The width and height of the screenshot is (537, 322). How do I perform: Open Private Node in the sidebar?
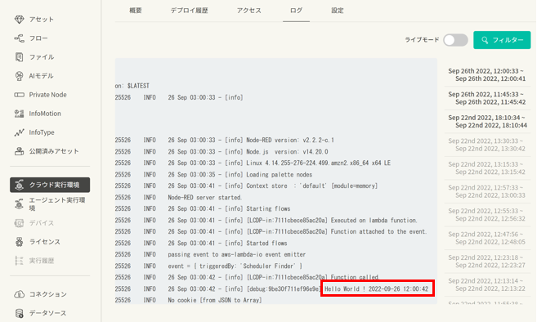coord(47,95)
